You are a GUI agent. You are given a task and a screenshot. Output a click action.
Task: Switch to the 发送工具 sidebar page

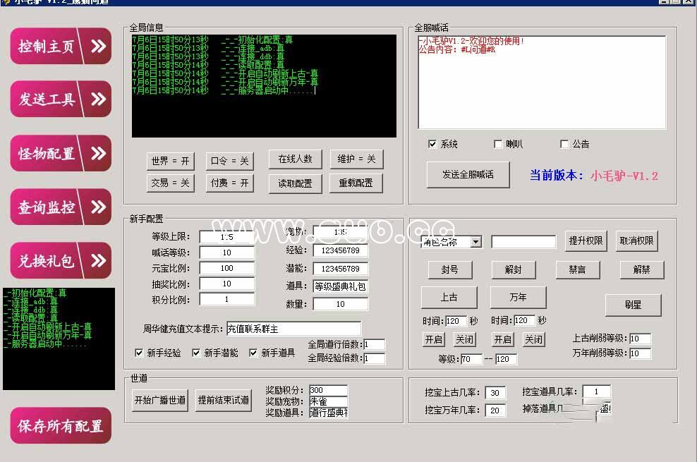pyautogui.click(x=61, y=99)
